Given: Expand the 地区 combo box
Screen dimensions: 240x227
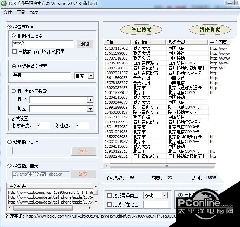Looking at the screenshot, I should (90, 109).
